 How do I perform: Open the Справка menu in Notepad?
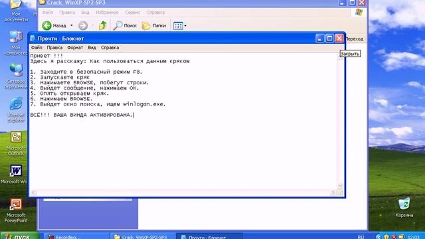[x=110, y=47]
